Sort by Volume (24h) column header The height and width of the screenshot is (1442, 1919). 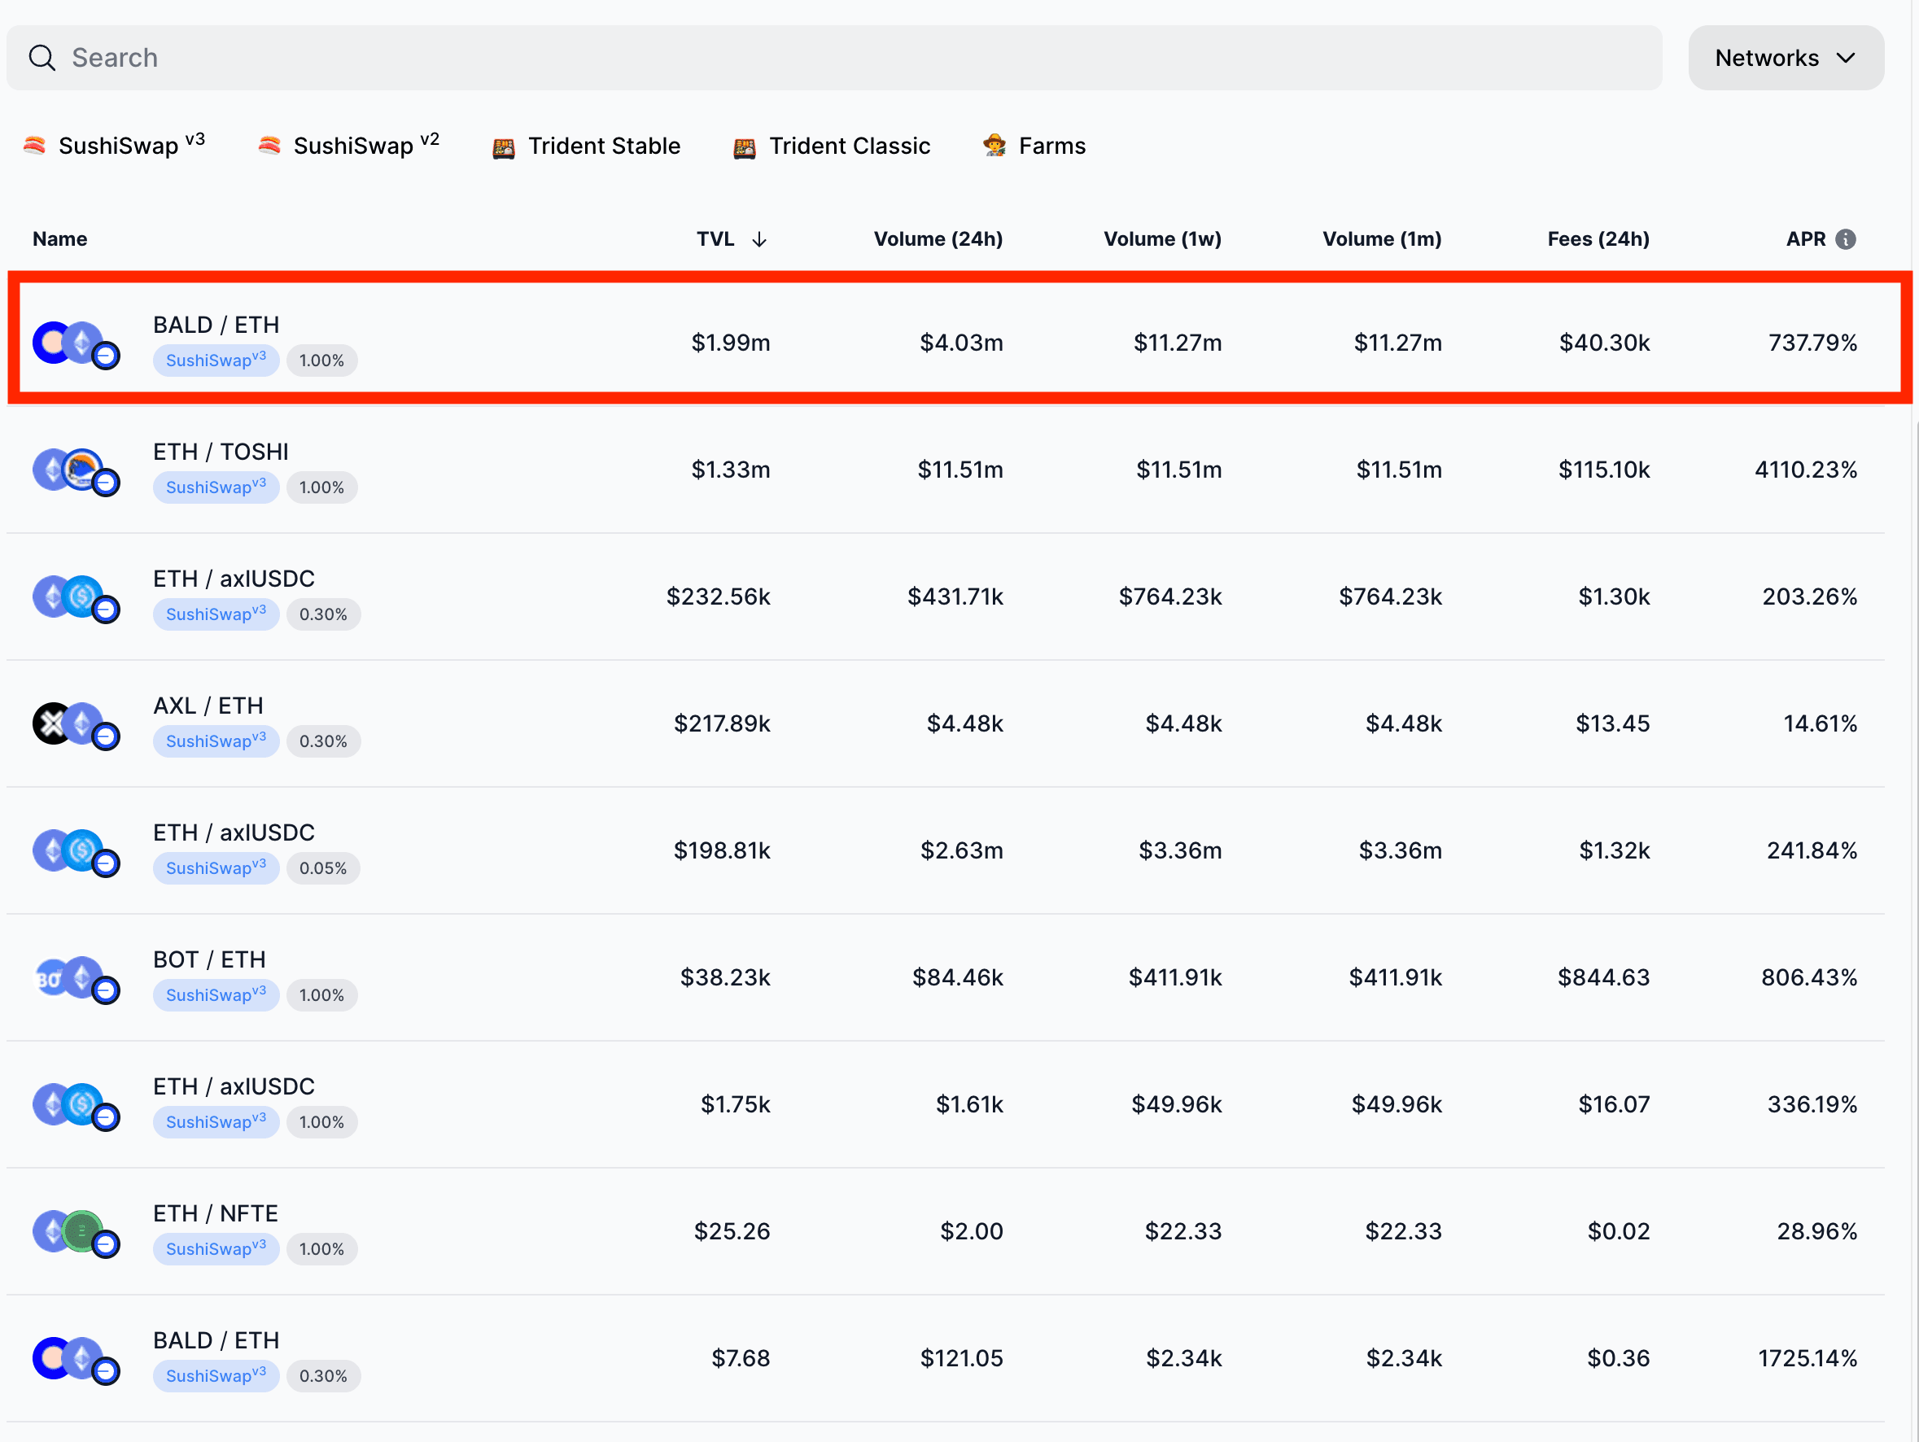[938, 239]
